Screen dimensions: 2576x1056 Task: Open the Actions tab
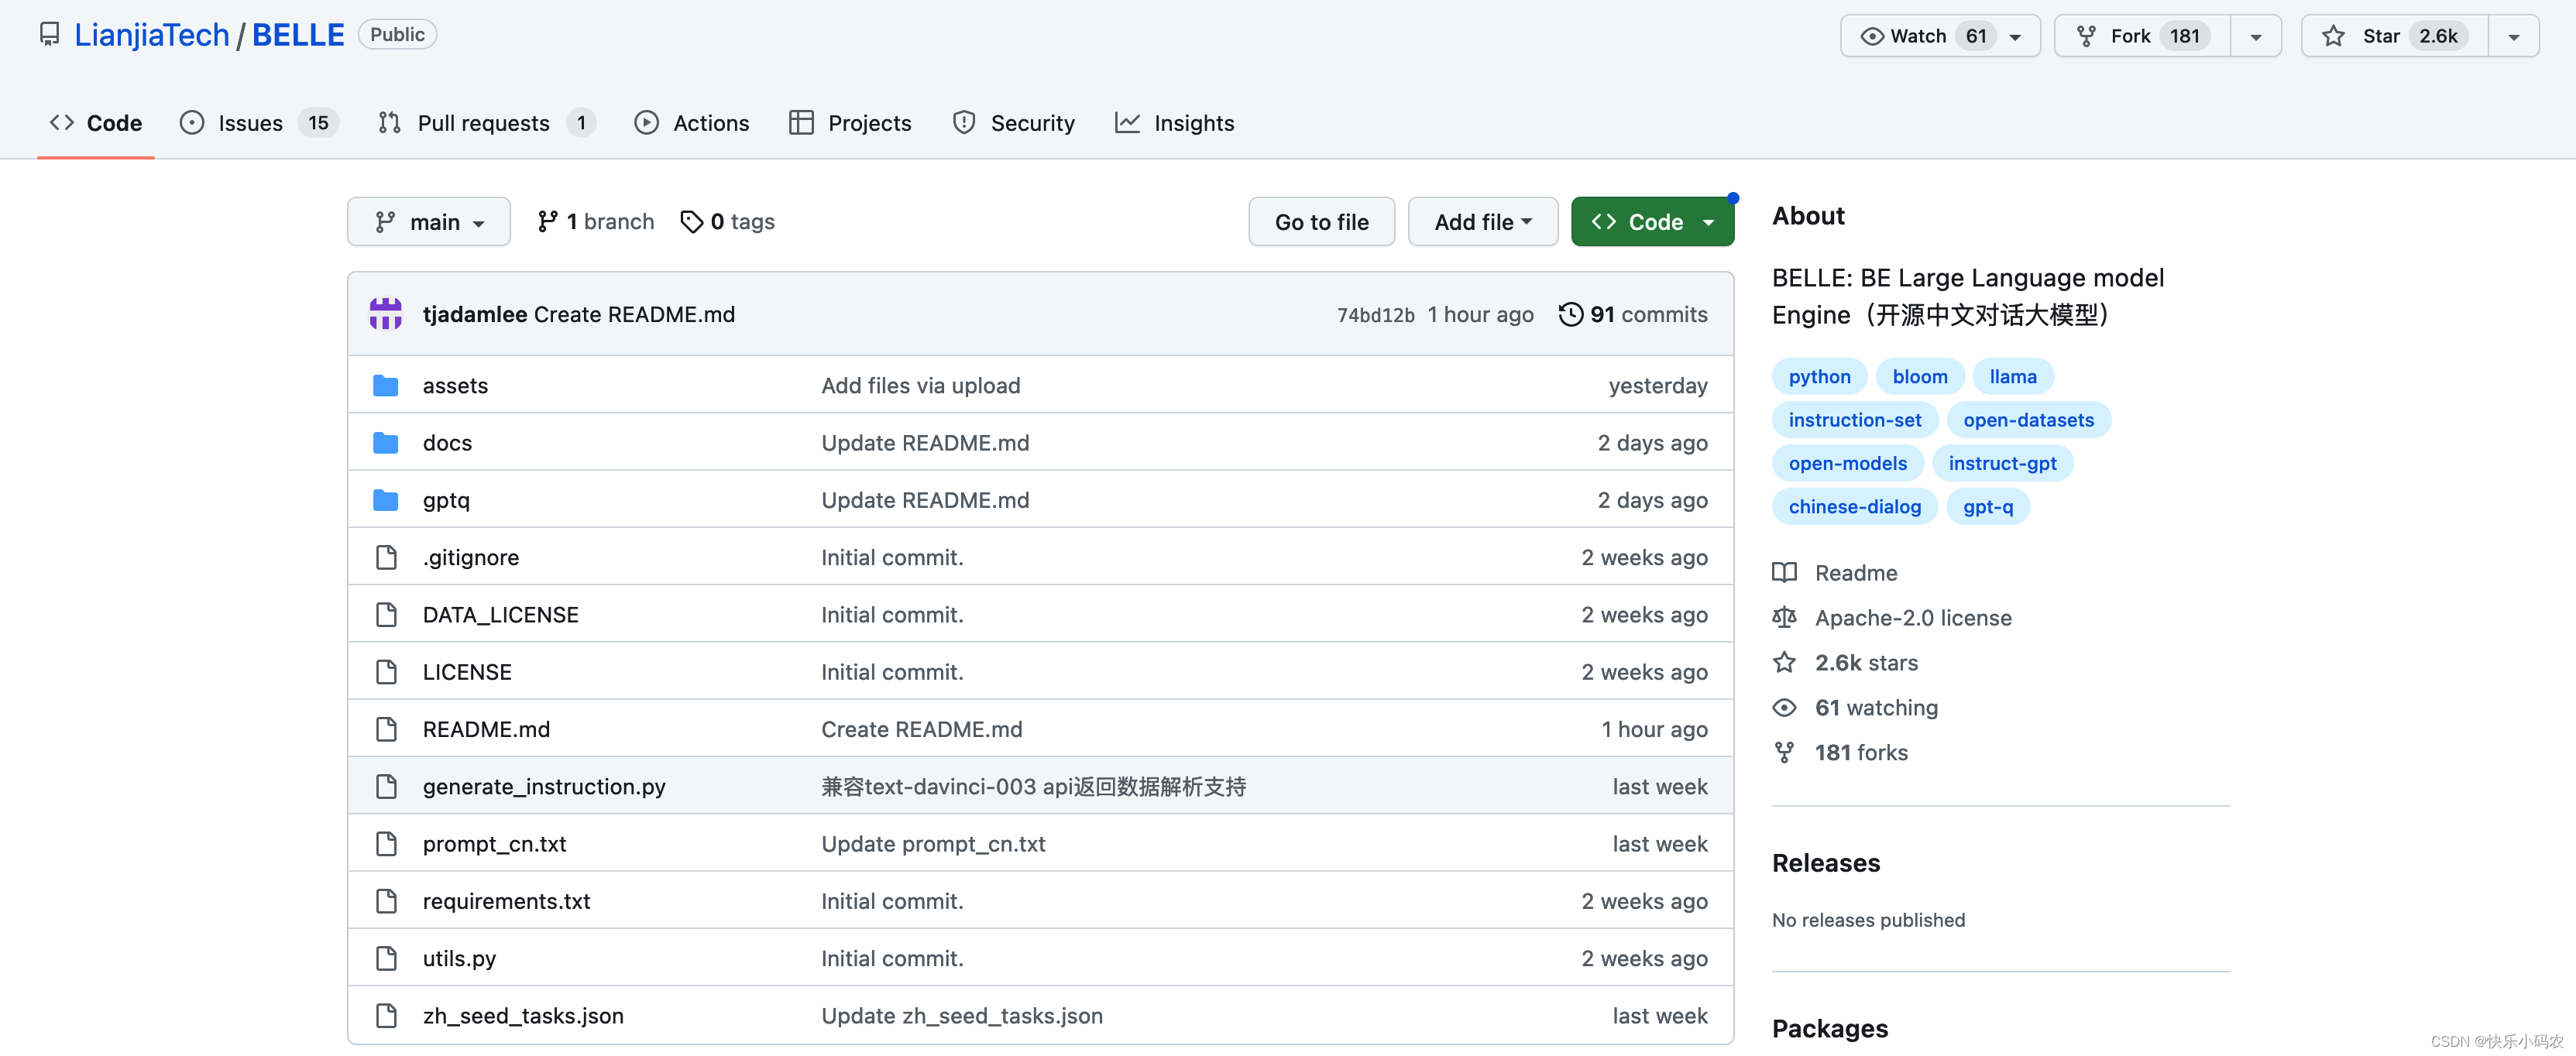pos(692,123)
